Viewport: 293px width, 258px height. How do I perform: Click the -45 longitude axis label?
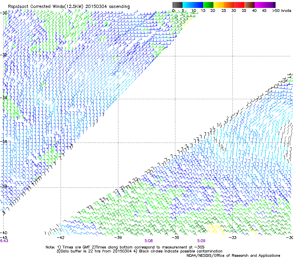click(4, 238)
